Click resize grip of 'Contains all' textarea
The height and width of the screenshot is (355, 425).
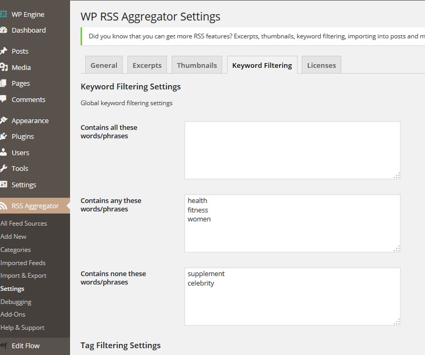[397, 175]
